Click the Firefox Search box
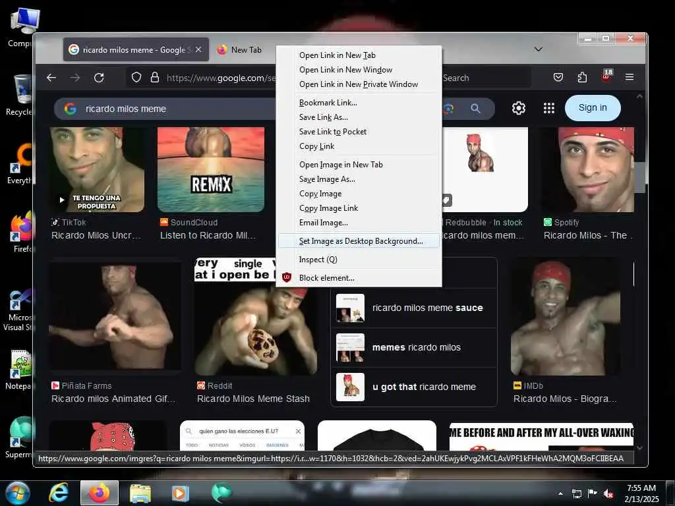The height and width of the screenshot is (506, 675). tap(486, 78)
